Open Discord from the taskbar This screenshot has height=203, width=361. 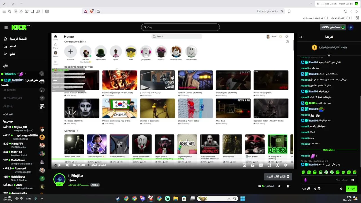142,198
